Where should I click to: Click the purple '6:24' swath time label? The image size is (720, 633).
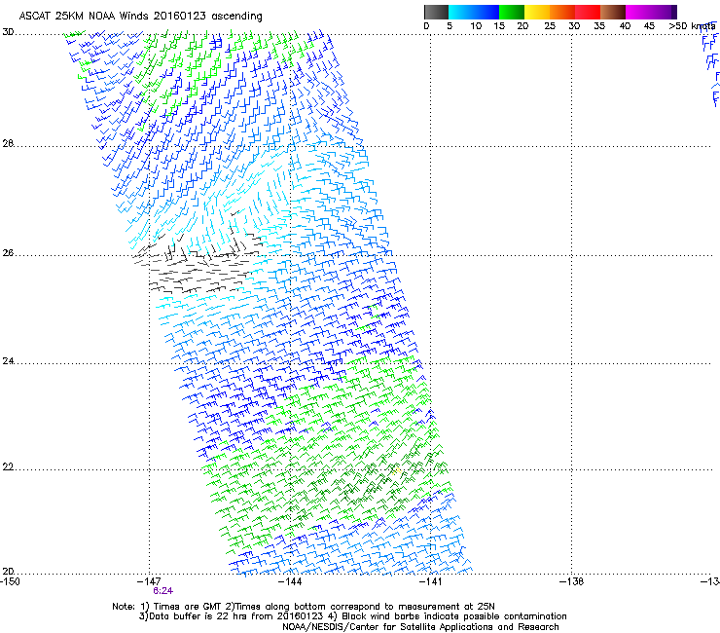click(x=163, y=591)
